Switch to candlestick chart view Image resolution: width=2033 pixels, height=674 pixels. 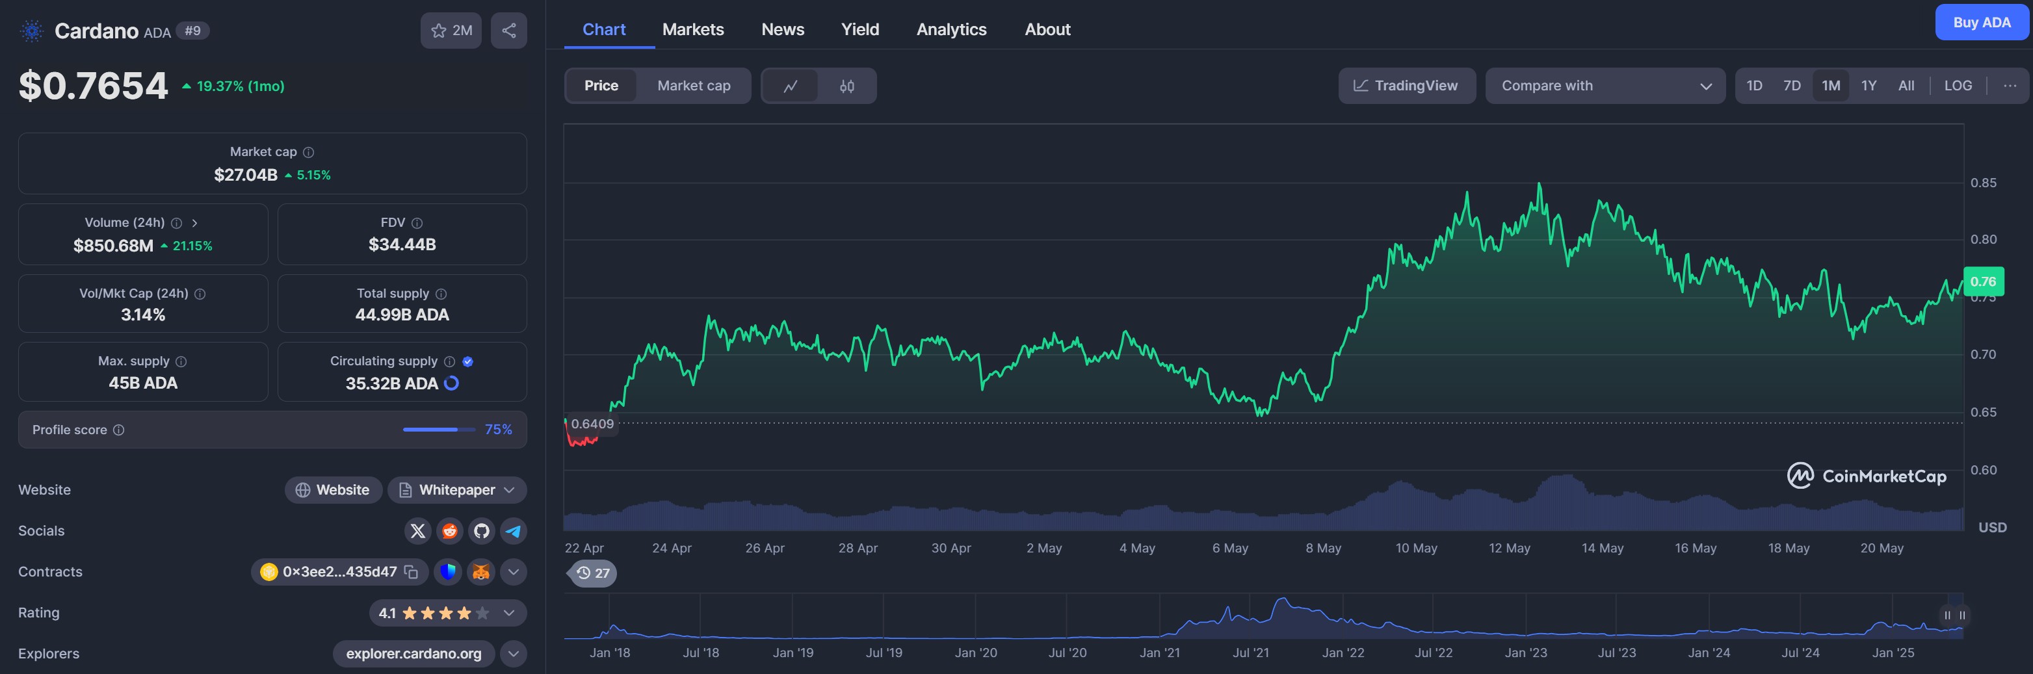click(x=847, y=86)
